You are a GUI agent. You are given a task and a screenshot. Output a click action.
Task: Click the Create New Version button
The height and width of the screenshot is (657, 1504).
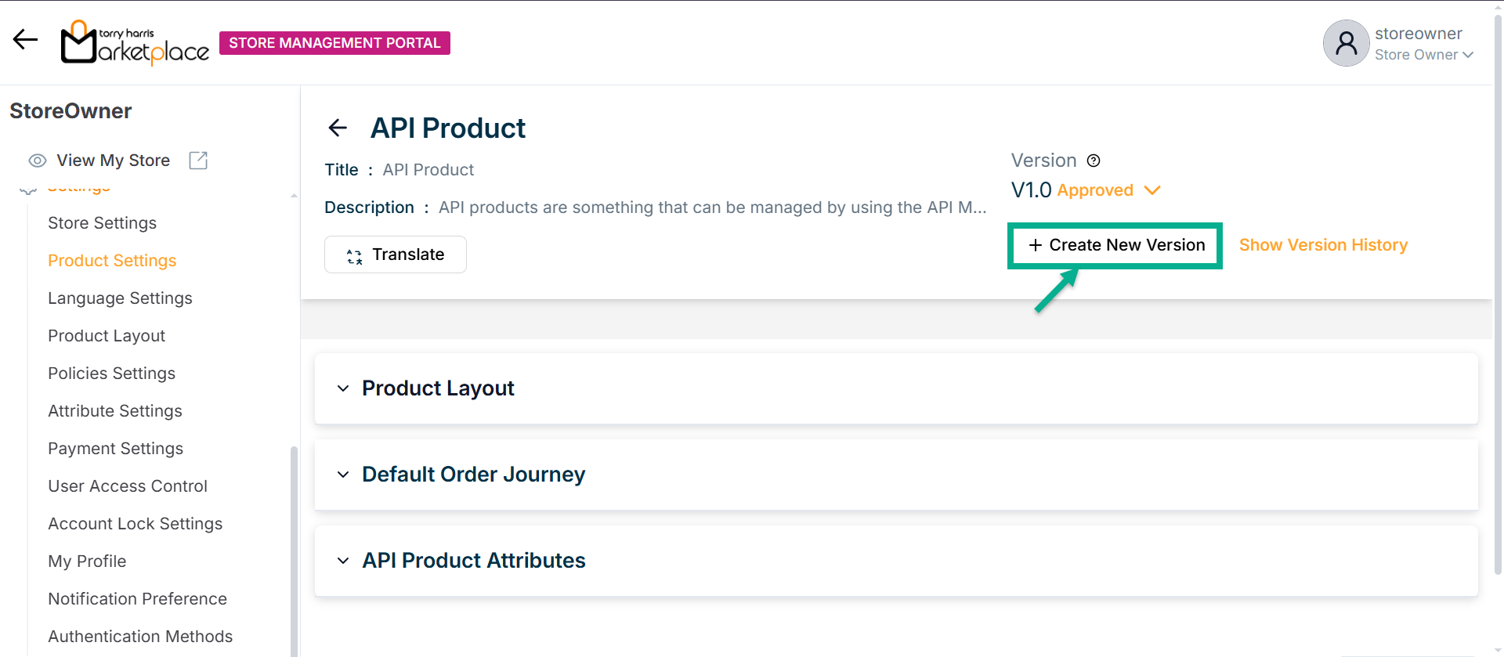[1115, 245]
